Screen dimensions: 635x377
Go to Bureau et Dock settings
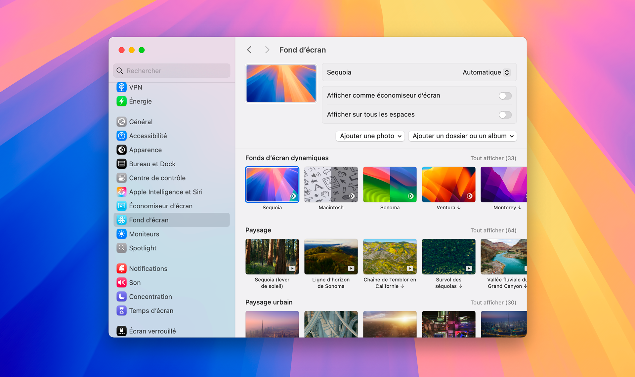[152, 164]
